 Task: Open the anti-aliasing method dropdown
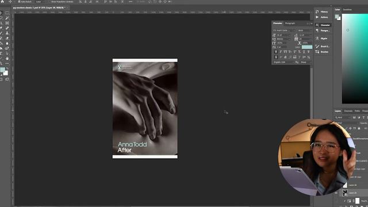[306, 62]
